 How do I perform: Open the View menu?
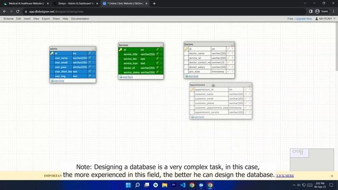point(36,19)
